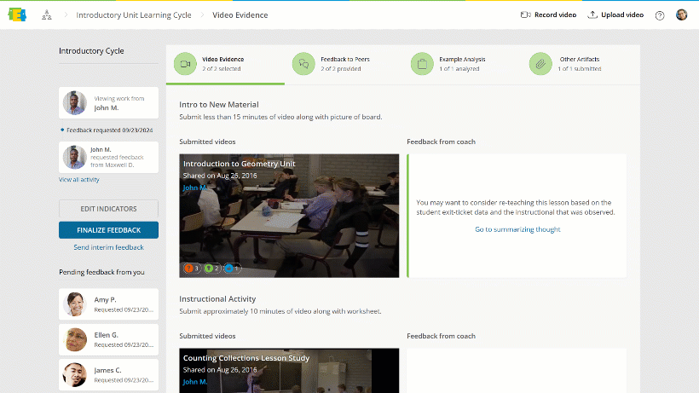699x393 pixels.
Task: Click 'Pending feedback from you' heading
Action: tap(101, 272)
